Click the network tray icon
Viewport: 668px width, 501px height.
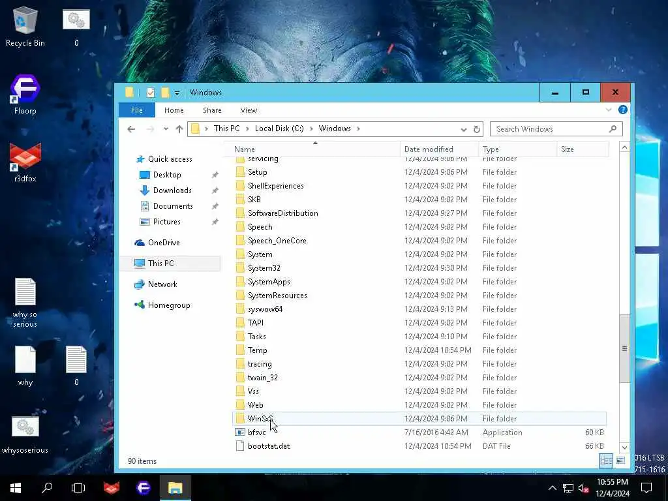(x=568, y=488)
